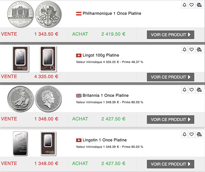
Task: Favorite the Lingot 100g Platine heart icon
Action: pyautogui.click(x=192, y=49)
